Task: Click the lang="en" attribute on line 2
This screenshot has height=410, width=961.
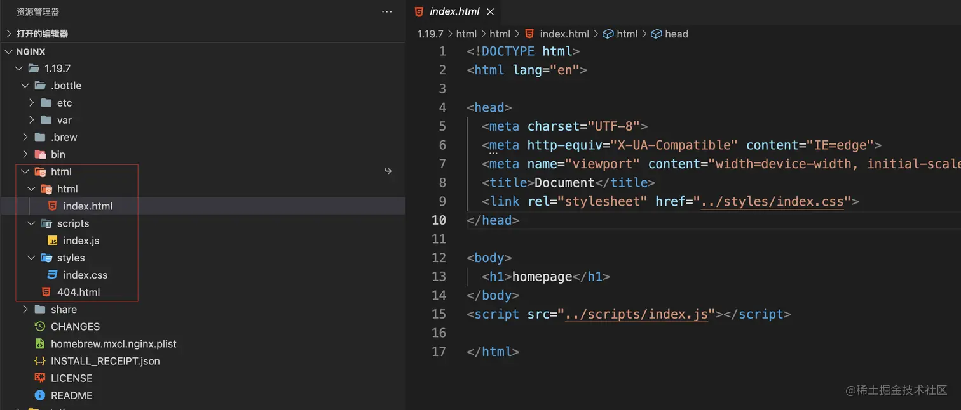Action: (546, 70)
